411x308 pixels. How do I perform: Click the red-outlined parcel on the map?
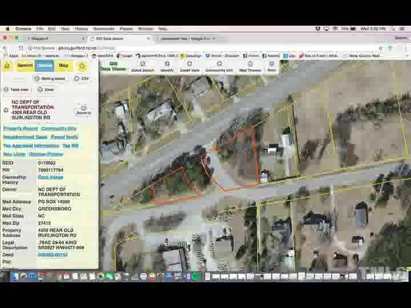[x=239, y=160]
